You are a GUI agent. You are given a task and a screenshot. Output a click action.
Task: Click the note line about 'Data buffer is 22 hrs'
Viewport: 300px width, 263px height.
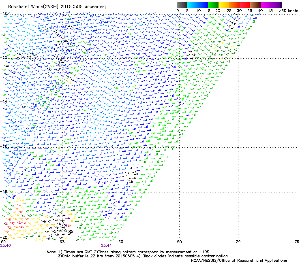pos(143,256)
